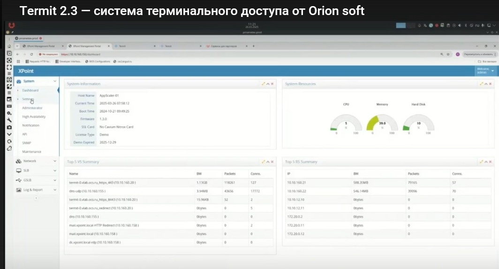Open the browser tab list dropdown
Image resolution: width=499 pixels, height=269 pixels.
tap(17, 46)
